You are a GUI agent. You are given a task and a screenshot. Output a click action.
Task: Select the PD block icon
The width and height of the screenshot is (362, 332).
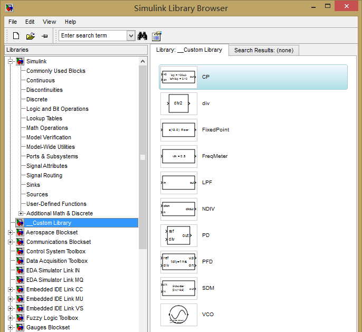(x=179, y=235)
